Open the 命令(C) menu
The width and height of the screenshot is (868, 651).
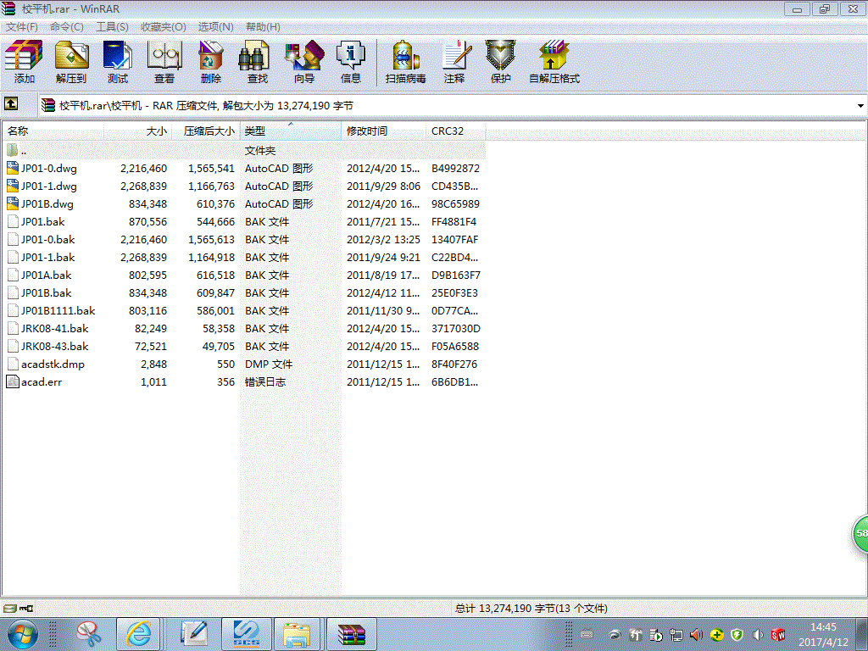(66, 26)
